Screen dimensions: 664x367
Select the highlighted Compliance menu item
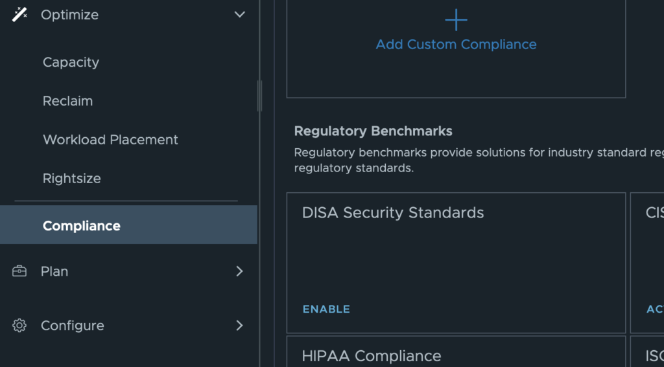82,226
